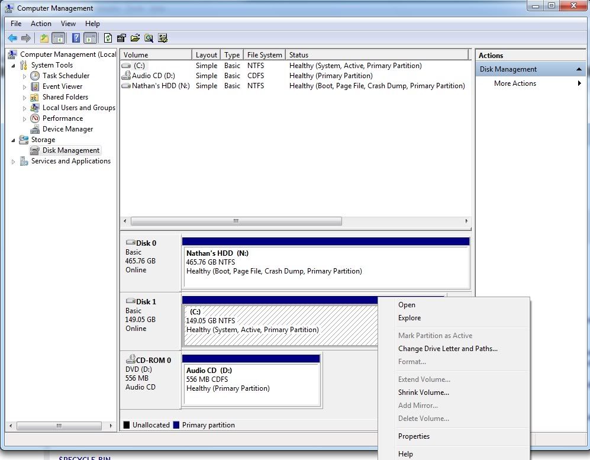Click the Refresh toolbar icon
Viewport: 590px width, 460px height.
[x=108, y=38]
